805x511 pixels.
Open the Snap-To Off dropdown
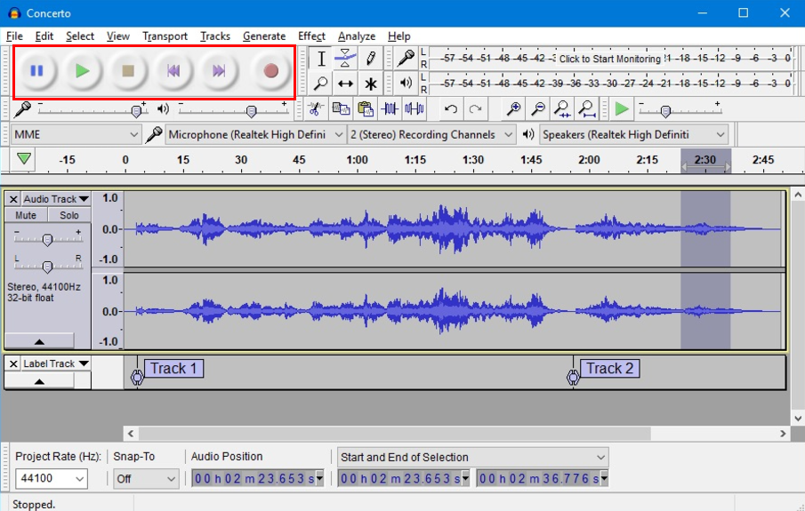pyautogui.click(x=146, y=479)
